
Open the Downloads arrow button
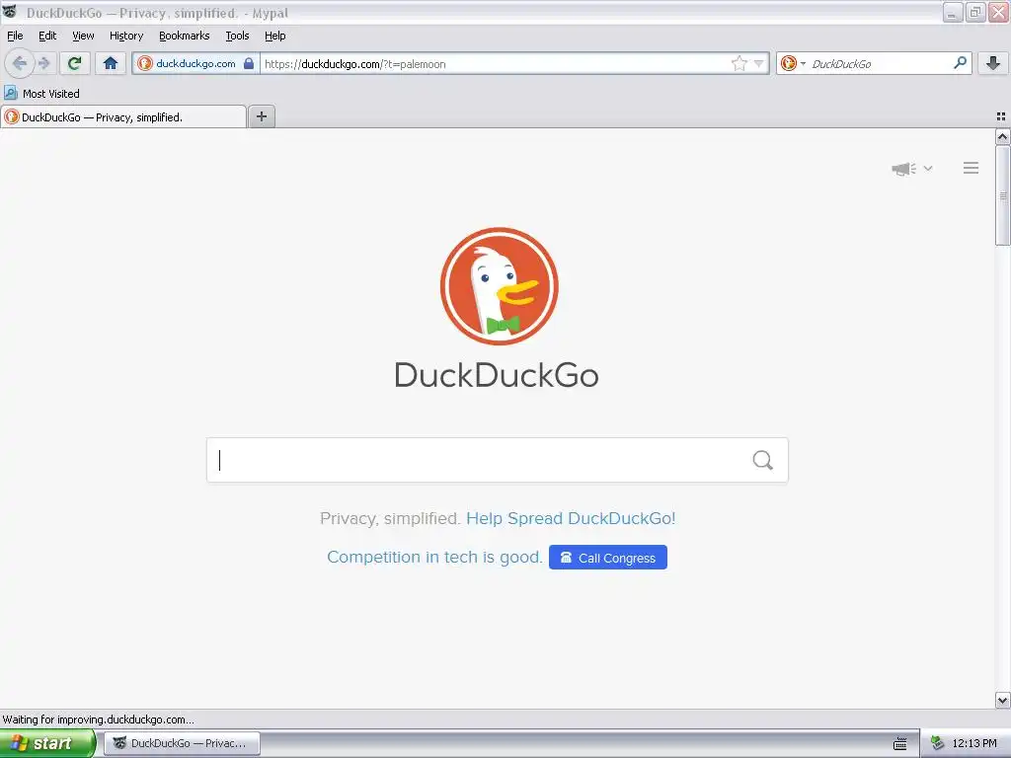point(992,63)
